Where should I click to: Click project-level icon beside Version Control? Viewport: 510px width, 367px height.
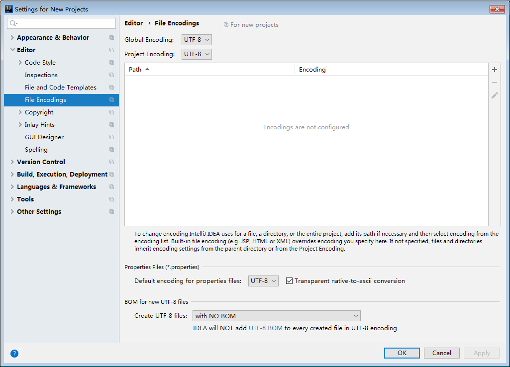(x=111, y=162)
